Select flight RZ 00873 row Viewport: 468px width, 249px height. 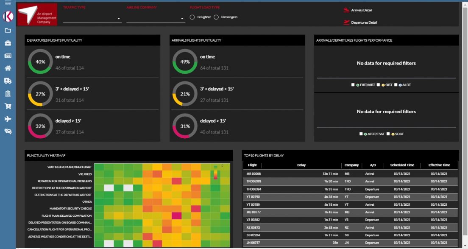(x=351, y=227)
